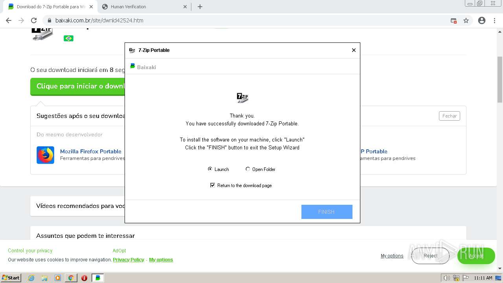The height and width of the screenshot is (283, 503).
Task: Accept cookies in privacy banner
Action: pos(476,256)
